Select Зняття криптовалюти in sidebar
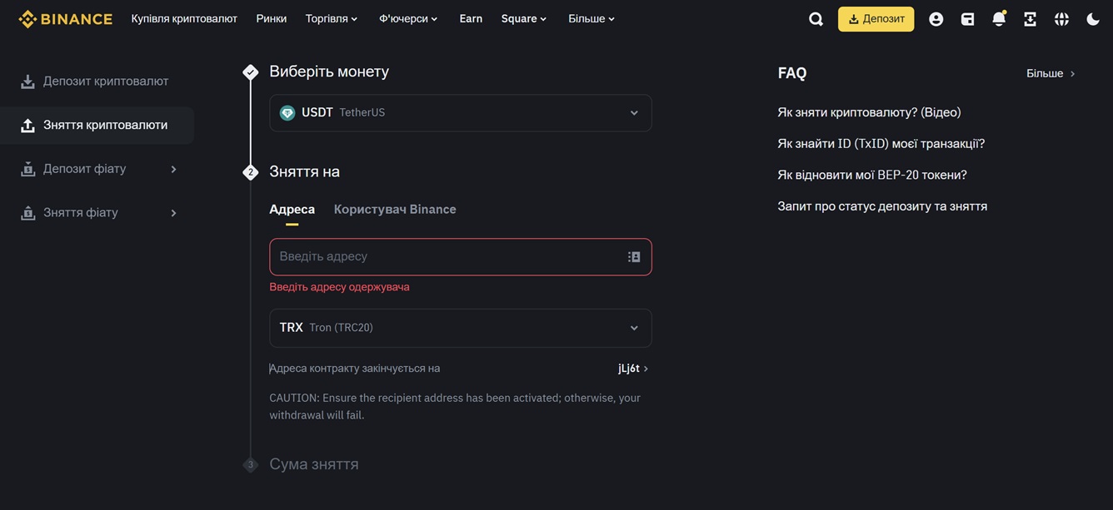This screenshot has width=1113, height=510. pyautogui.click(x=97, y=126)
